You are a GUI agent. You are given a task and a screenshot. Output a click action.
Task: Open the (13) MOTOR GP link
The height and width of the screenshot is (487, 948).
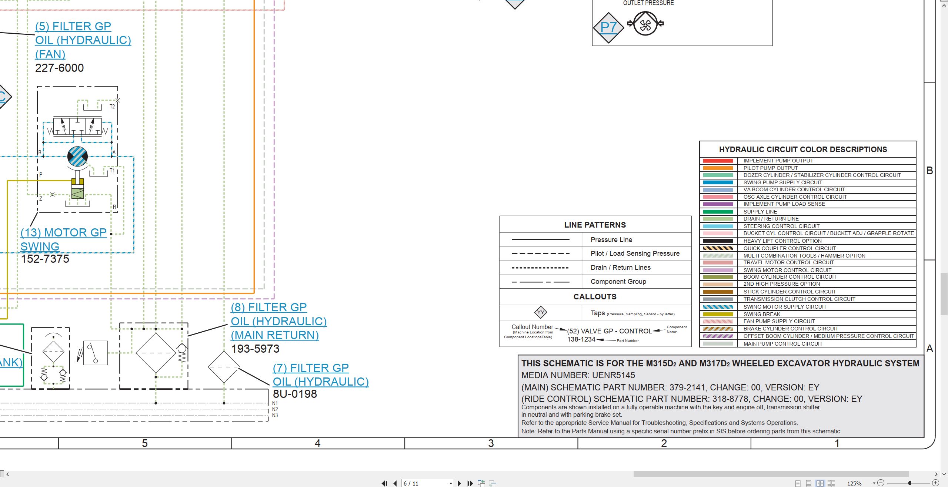point(63,232)
